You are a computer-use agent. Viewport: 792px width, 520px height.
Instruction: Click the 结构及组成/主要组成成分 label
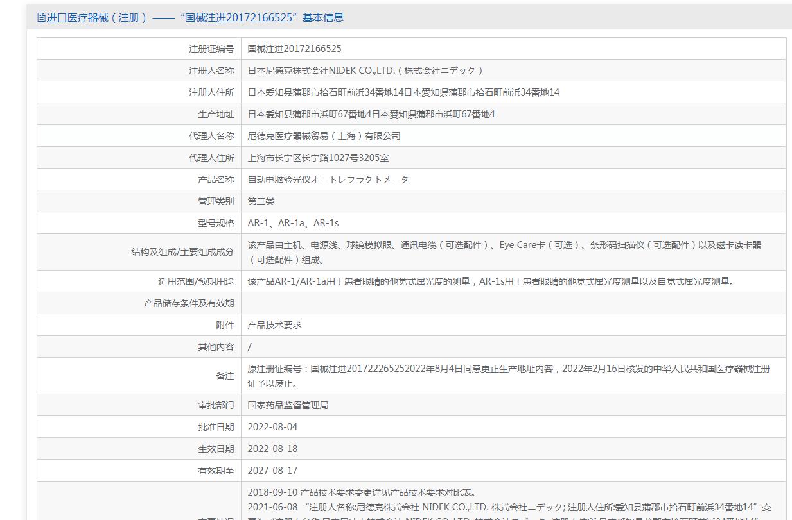click(182, 252)
